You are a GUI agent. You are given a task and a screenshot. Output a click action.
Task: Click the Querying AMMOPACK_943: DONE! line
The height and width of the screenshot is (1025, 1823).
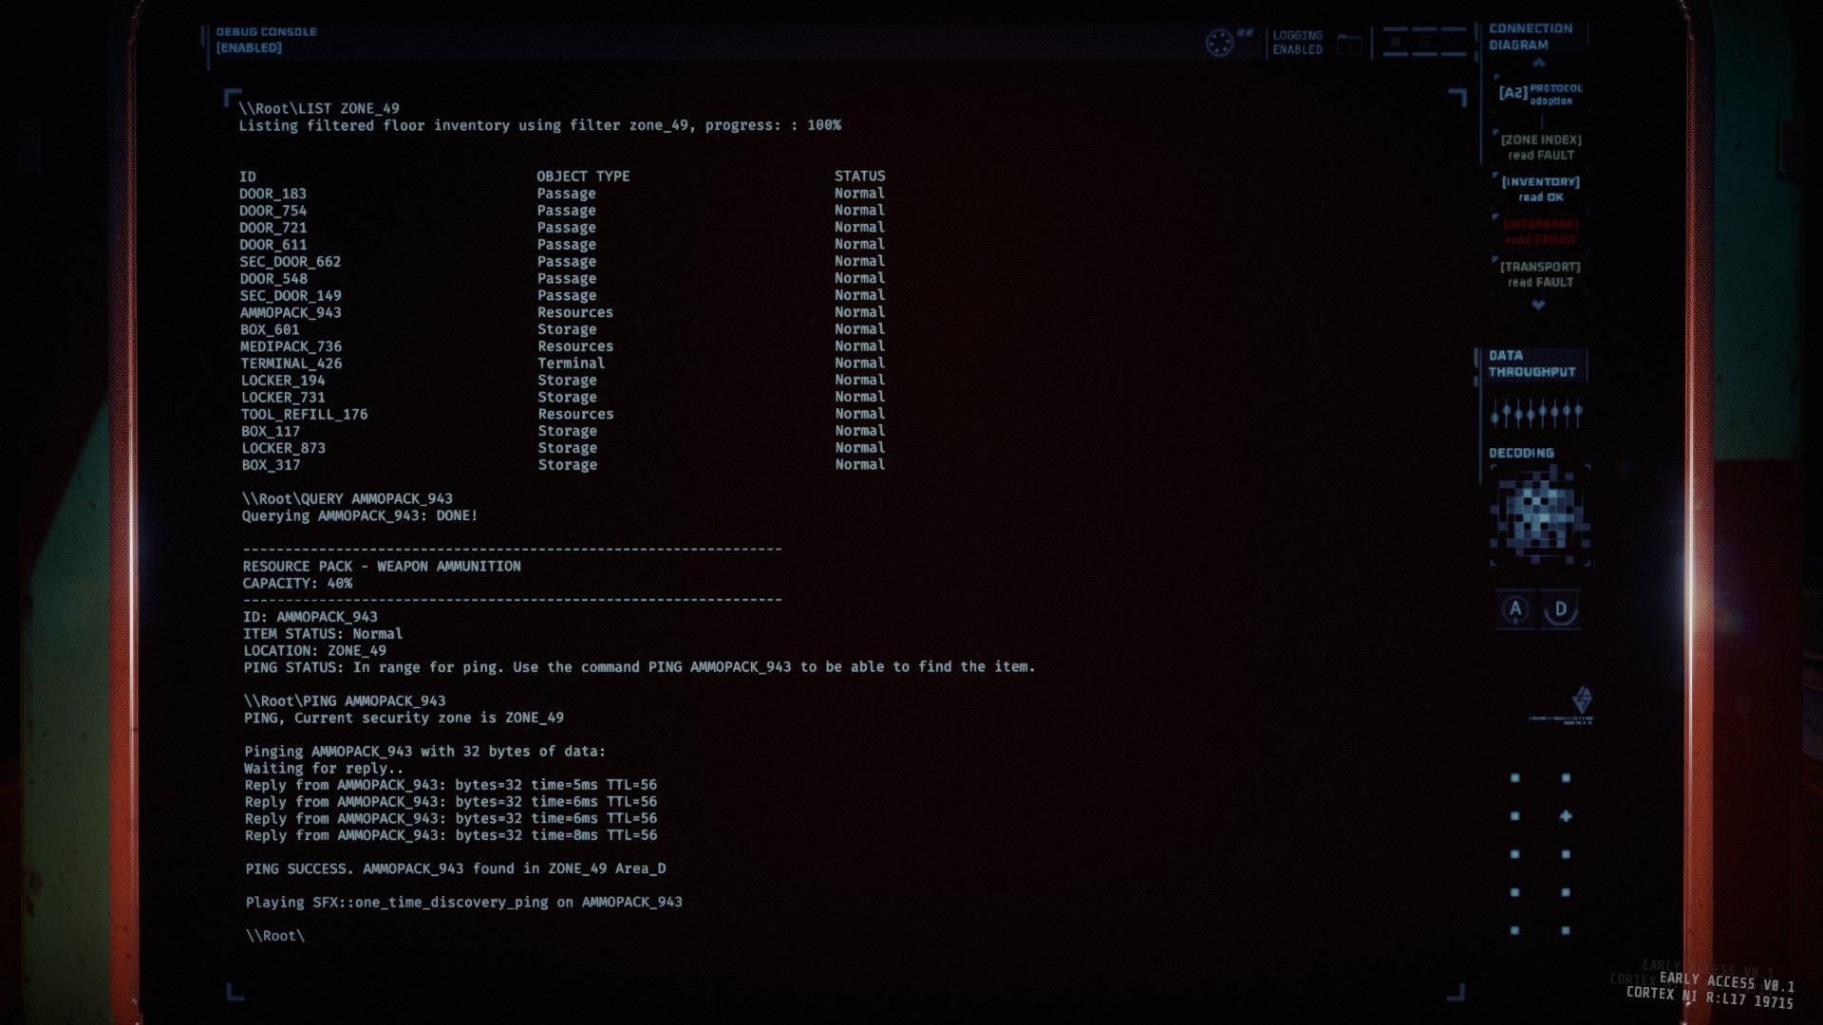(x=360, y=515)
